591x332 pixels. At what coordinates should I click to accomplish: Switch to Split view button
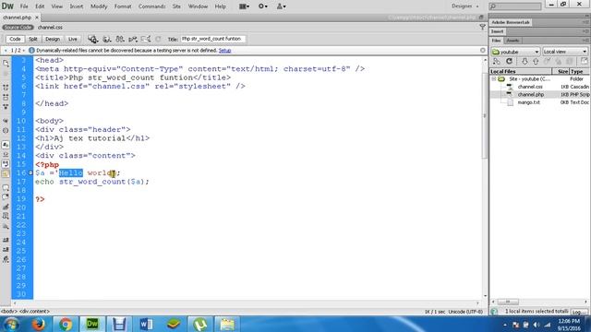click(x=33, y=39)
